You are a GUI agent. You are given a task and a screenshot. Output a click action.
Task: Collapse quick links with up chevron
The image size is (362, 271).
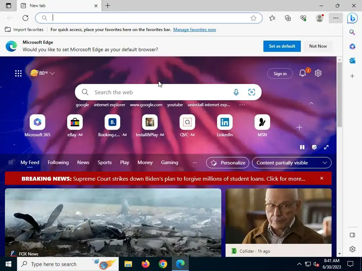pyautogui.click(x=311, y=103)
